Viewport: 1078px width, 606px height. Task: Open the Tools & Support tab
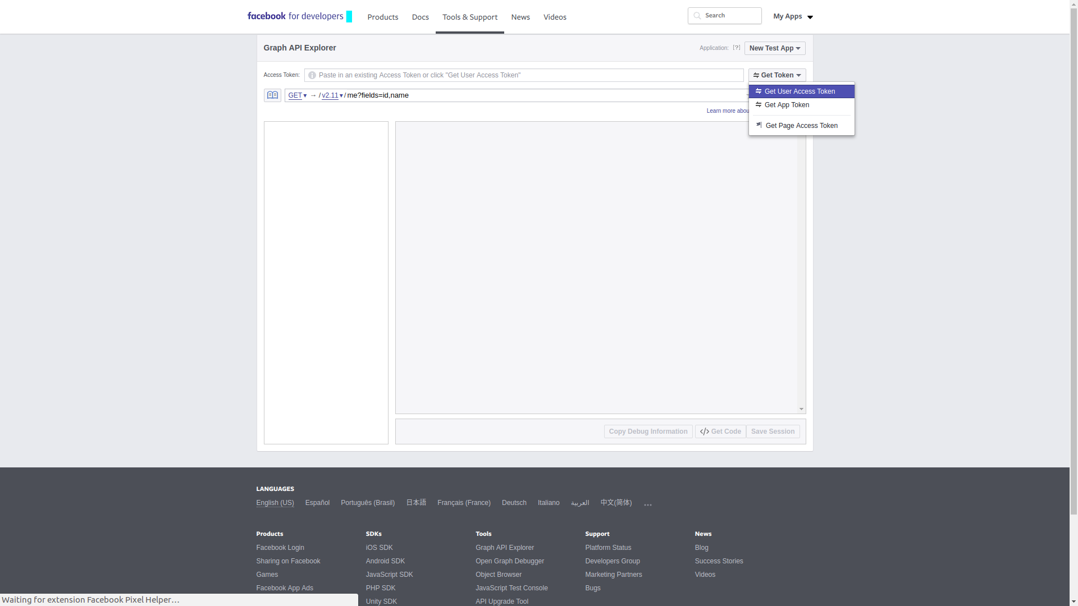(470, 17)
